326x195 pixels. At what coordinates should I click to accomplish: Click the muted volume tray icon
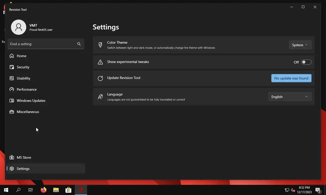(x=293, y=190)
